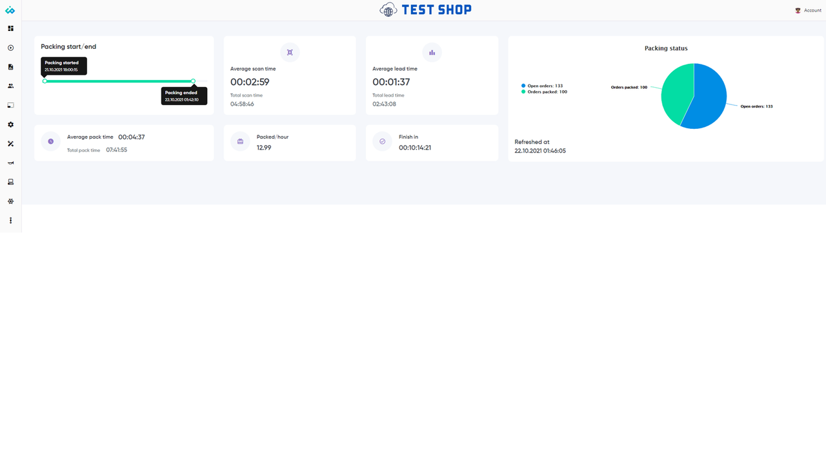Click the Account avatar icon

click(x=798, y=10)
